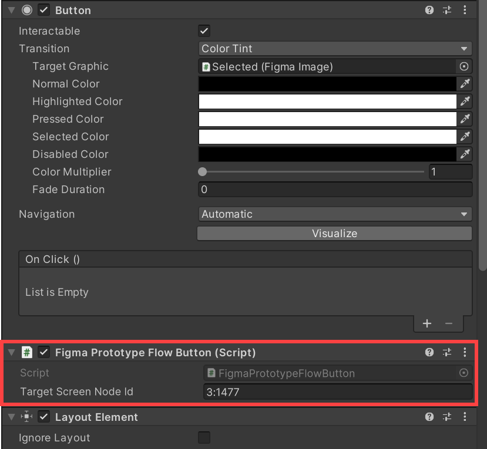Click the 'List is Empty' text

(57, 292)
